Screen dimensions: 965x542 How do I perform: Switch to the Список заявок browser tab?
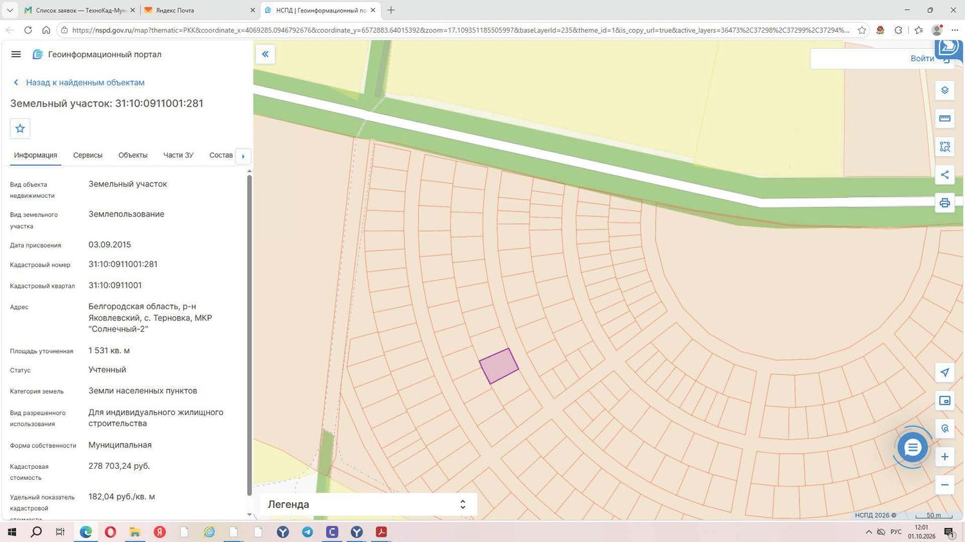[79, 10]
